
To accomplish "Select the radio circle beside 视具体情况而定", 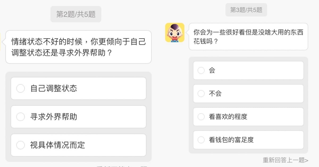I will (20, 145).
